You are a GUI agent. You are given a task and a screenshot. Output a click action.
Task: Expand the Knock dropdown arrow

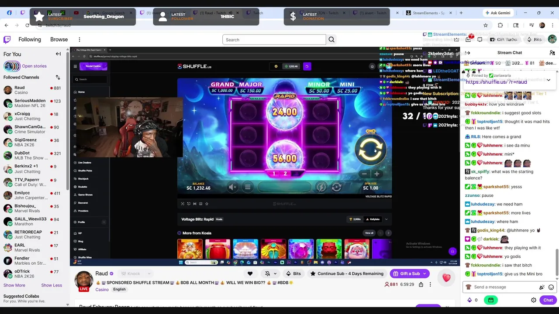(x=149, y=274)
